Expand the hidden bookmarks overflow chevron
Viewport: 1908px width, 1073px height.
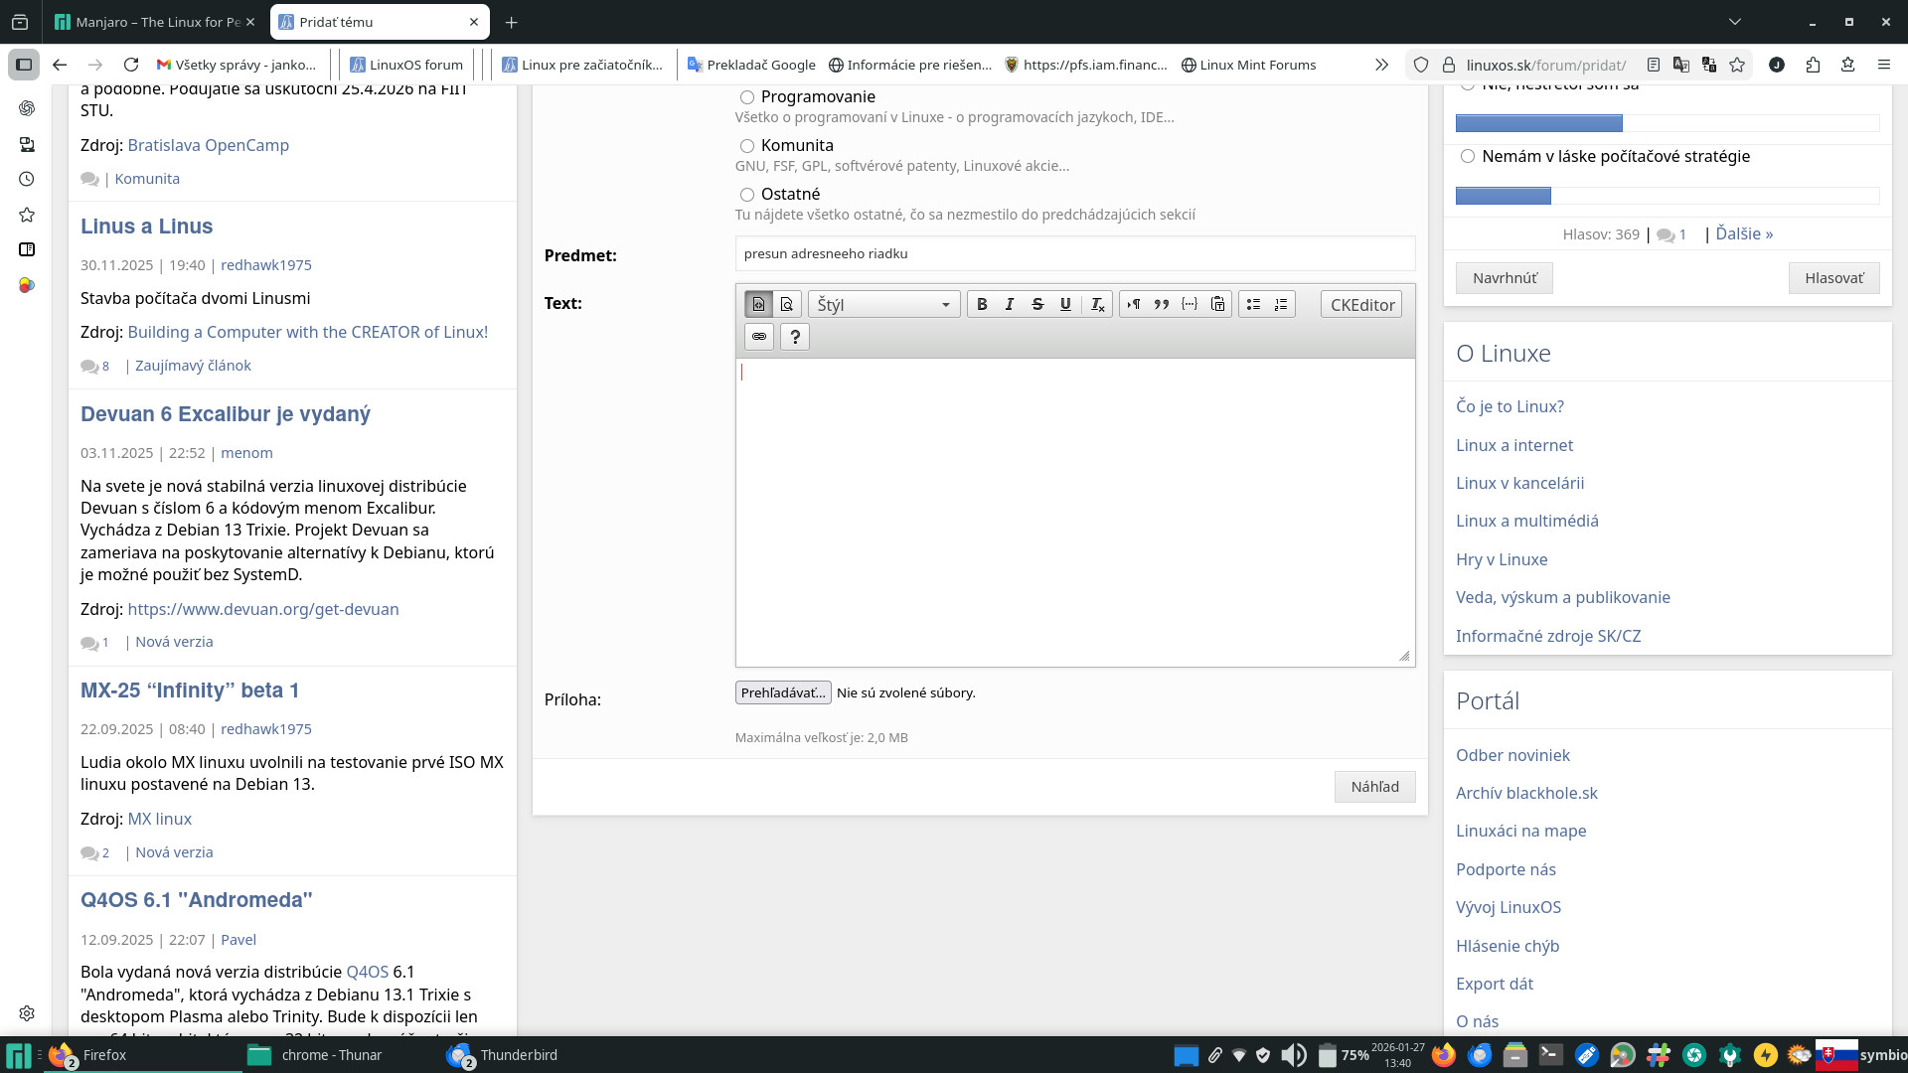(x=1381, y=65)
